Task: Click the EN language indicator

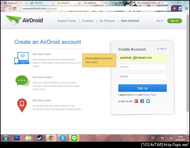Action: (153, 138)
